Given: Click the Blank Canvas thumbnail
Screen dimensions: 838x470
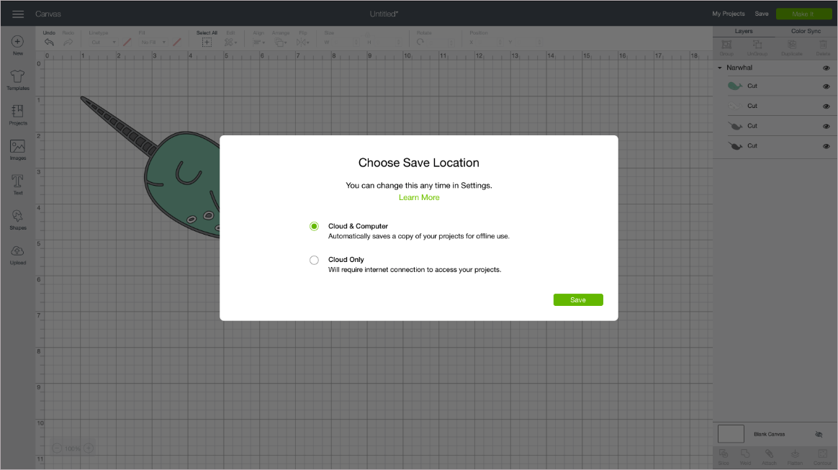Looking at the screenshot, I should point(730,433).
